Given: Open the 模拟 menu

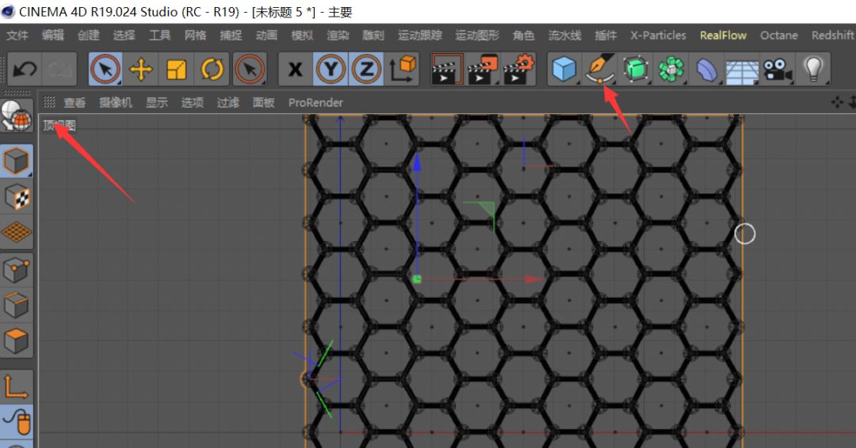Looking at the screenshot, I should click(302, 36).
